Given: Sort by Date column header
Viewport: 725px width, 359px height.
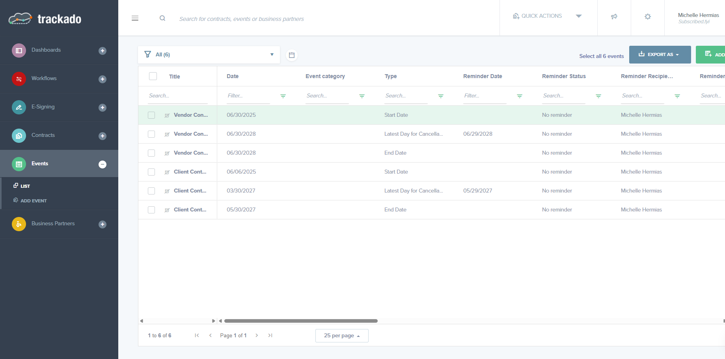Looking at the screenshot, I should [233, 76].
